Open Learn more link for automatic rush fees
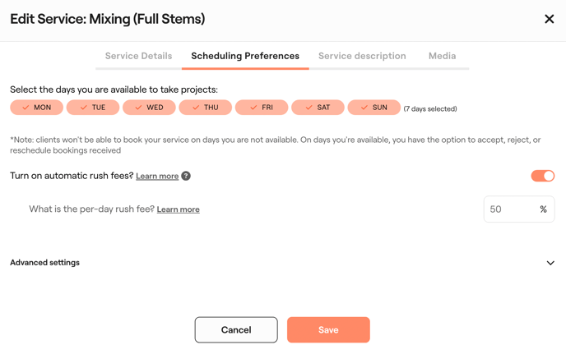Image resolution: width=566 pixels, height=354 pixels. (157, 176)
